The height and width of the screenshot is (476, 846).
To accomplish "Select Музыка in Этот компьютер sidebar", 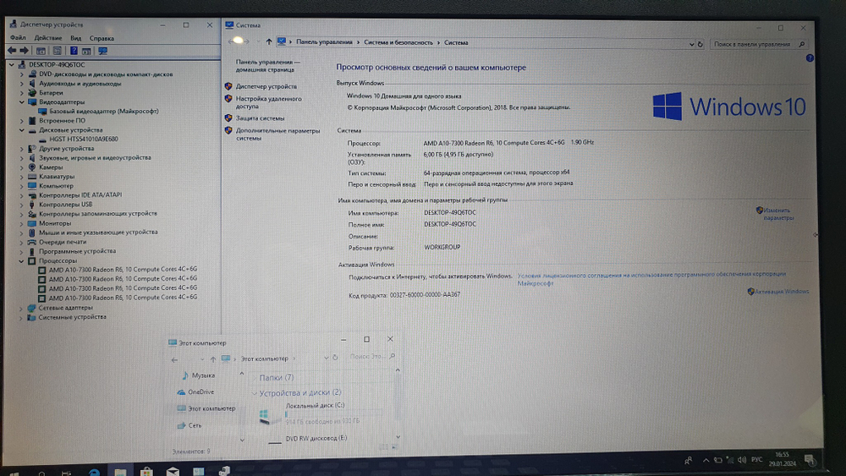I will tap(203, 375).
